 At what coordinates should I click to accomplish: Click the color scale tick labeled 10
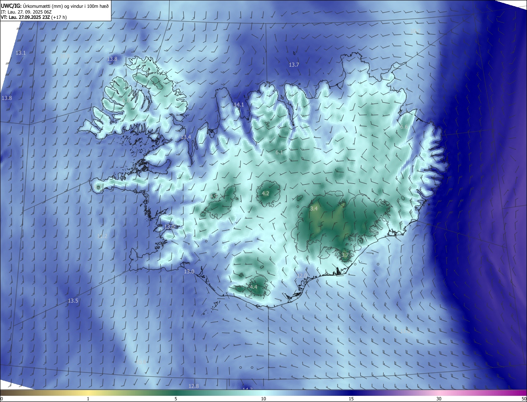(x=263, y=399)
